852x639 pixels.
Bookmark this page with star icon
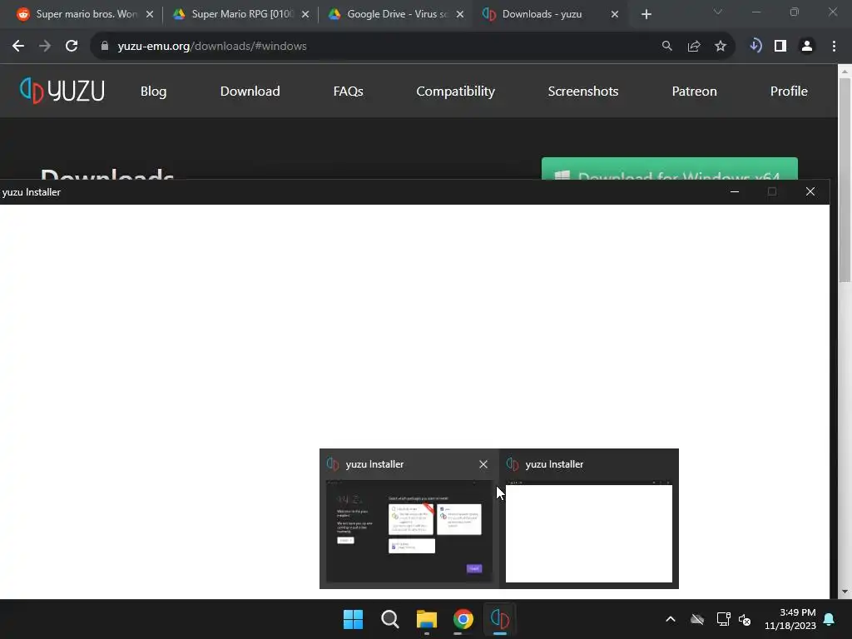pos(721,47)
